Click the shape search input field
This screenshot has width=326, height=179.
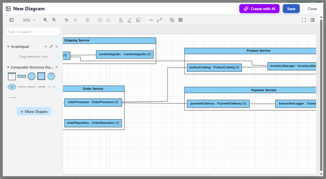point(33,32)
